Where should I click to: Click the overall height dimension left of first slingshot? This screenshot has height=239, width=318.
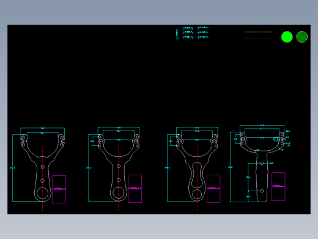pyautogui.click(x=13, y=168)
